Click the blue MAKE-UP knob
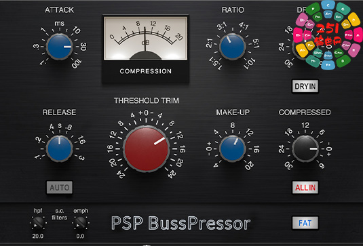Image resolution: width=363 pixels, height=246 pixels. click(x=233, y=148)
